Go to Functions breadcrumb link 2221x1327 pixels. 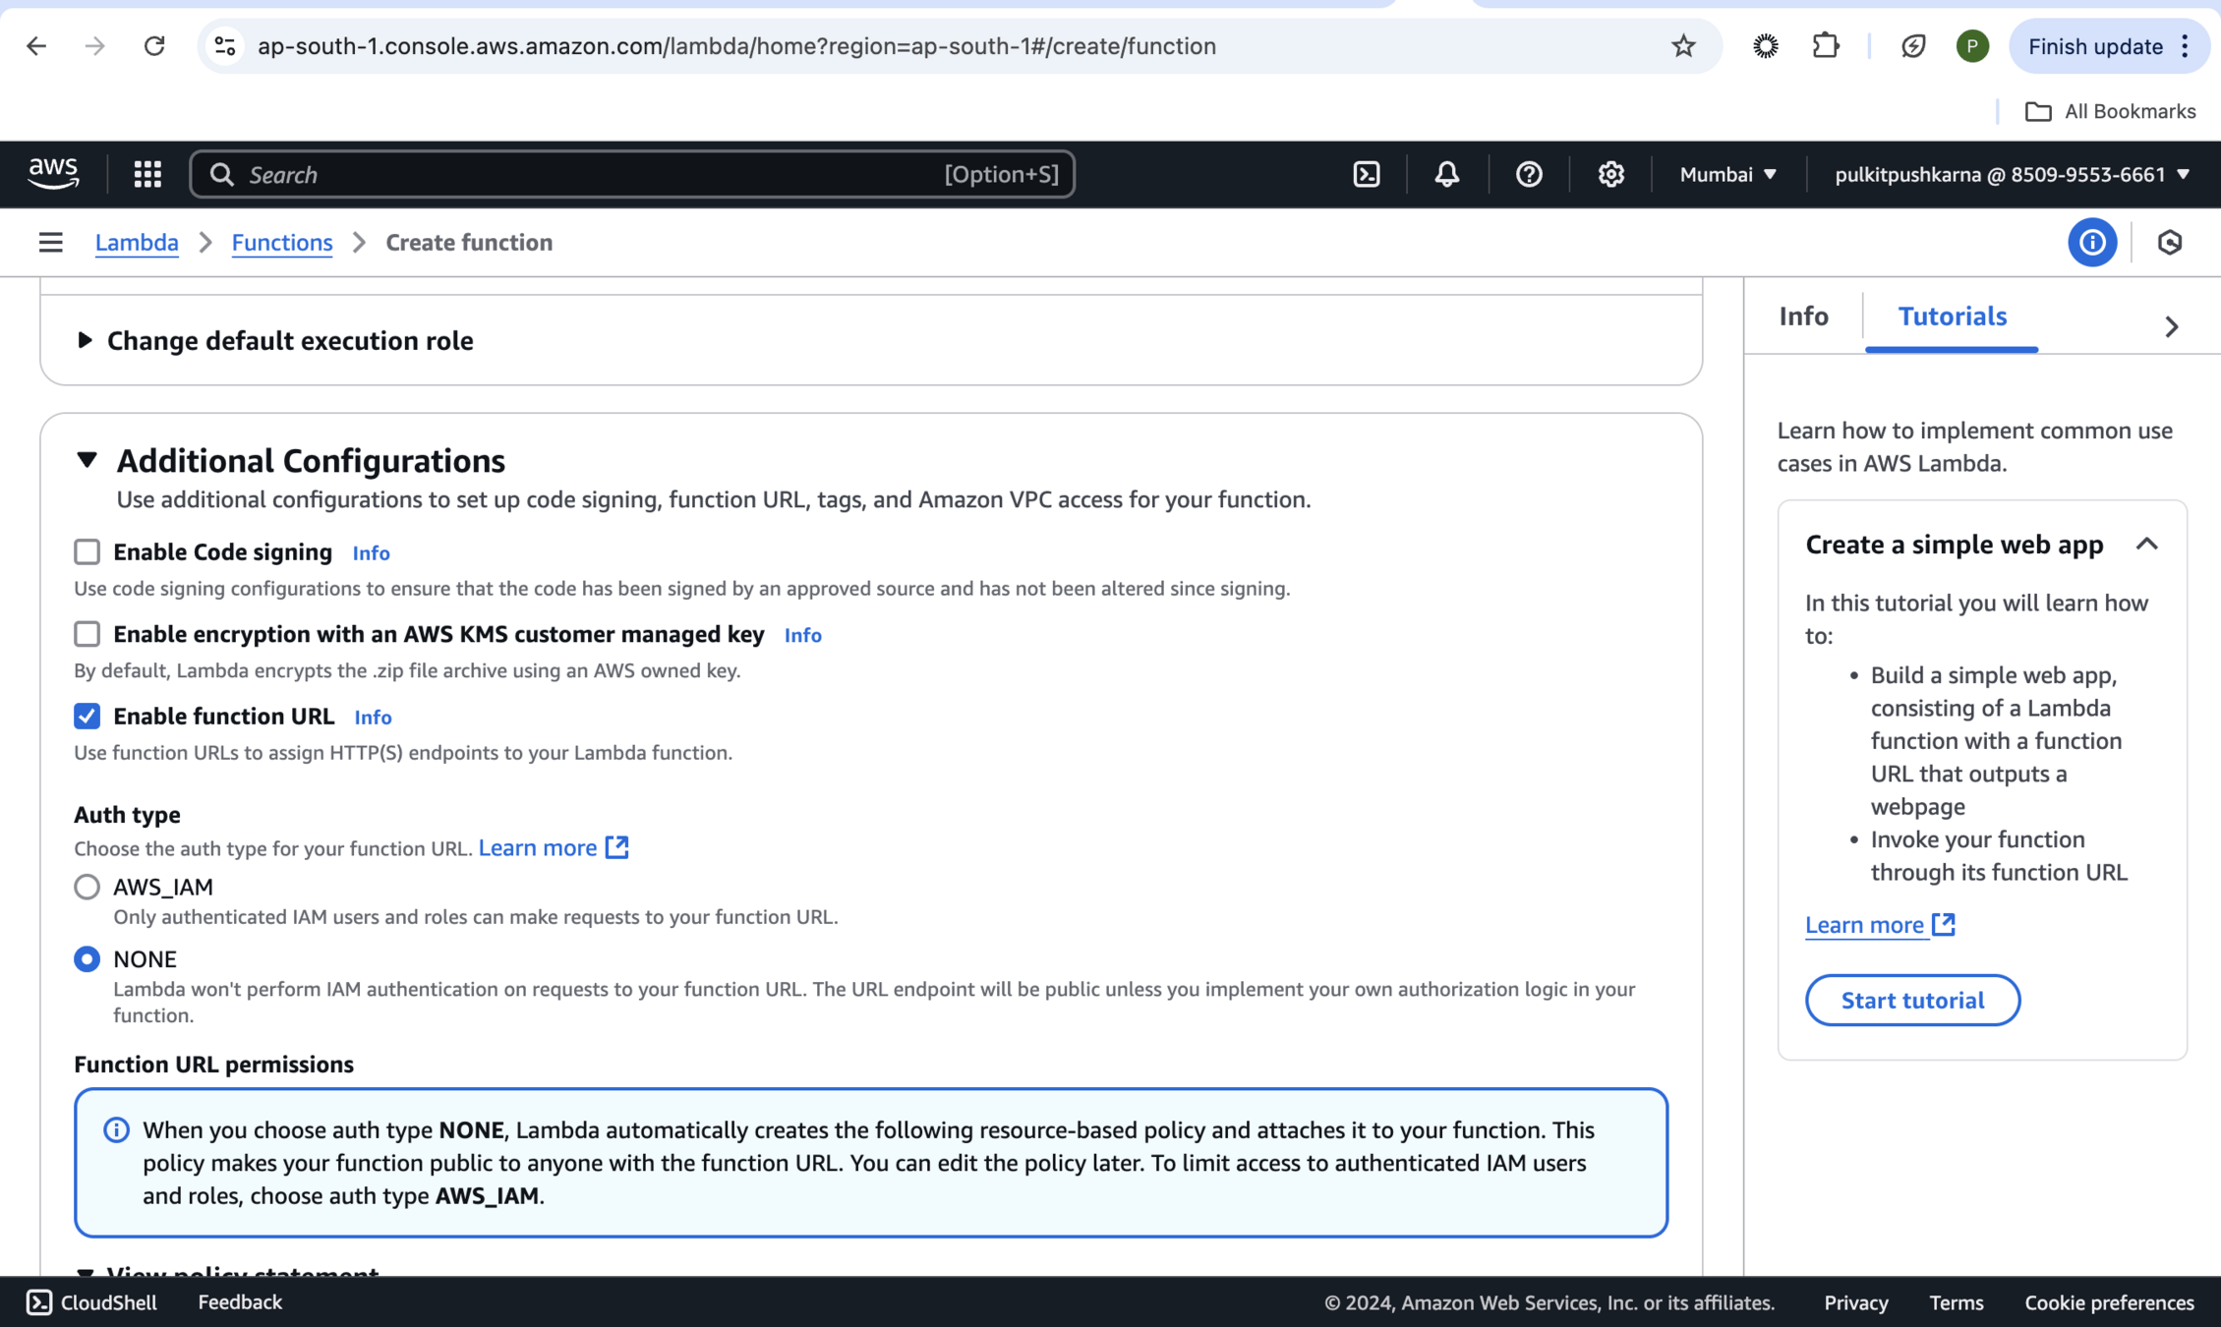point(282,242)
